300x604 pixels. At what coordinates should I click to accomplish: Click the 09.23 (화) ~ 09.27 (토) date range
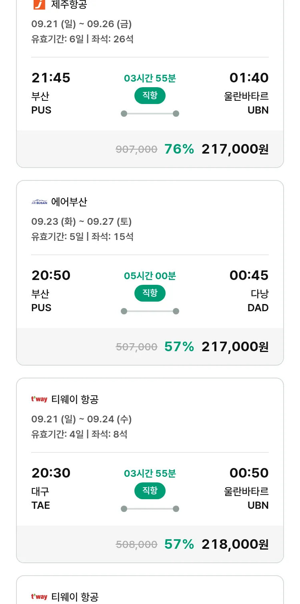pyautogui.click(x=82, y=222)
